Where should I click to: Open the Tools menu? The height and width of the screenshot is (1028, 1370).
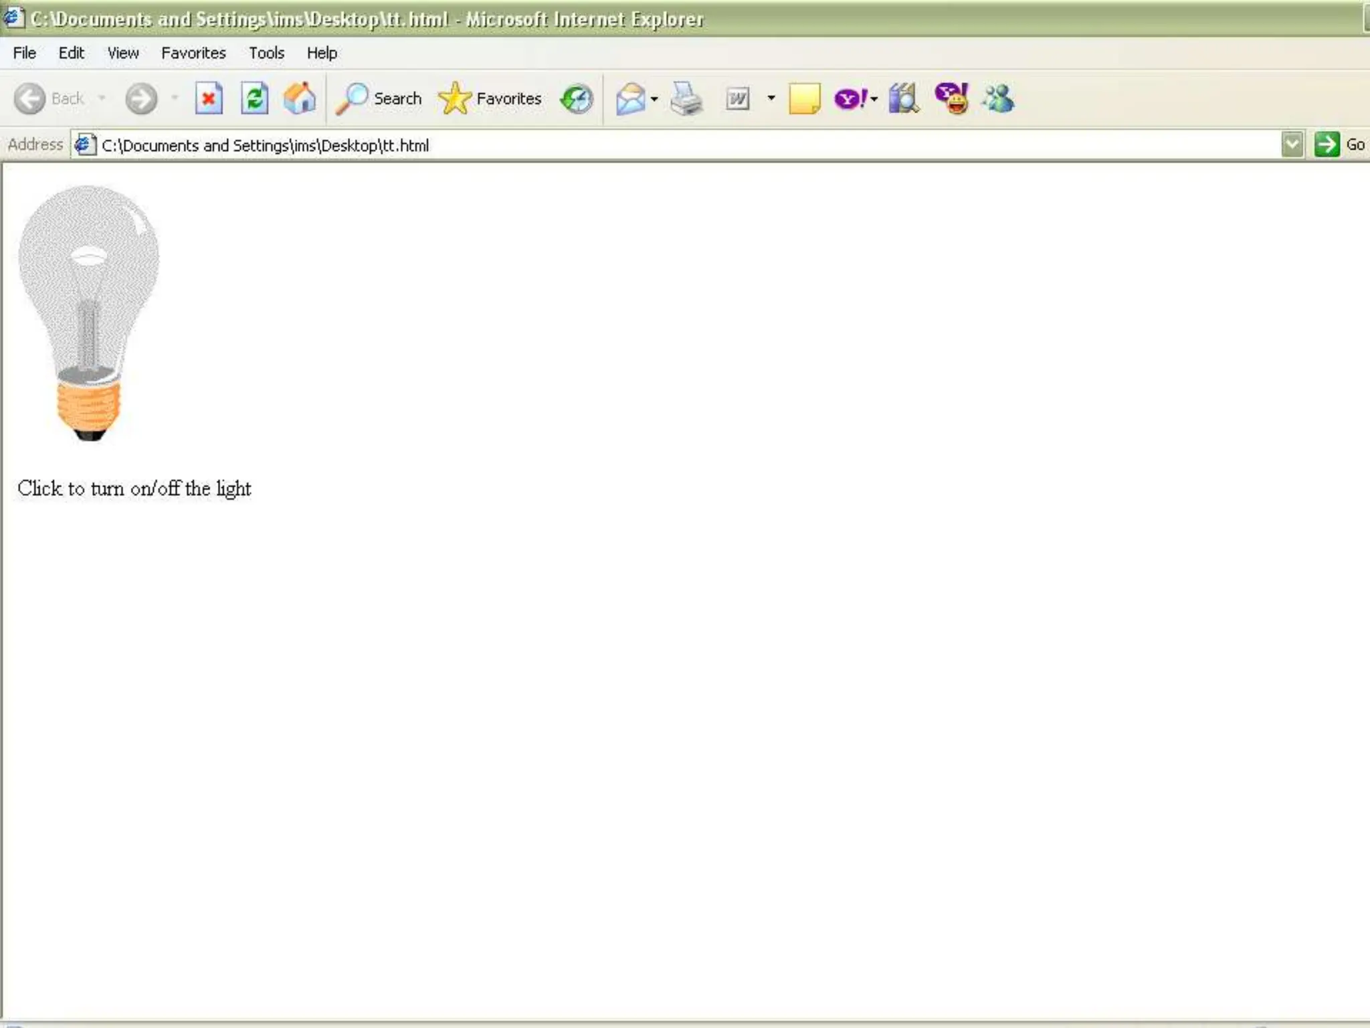pos(266,53)
